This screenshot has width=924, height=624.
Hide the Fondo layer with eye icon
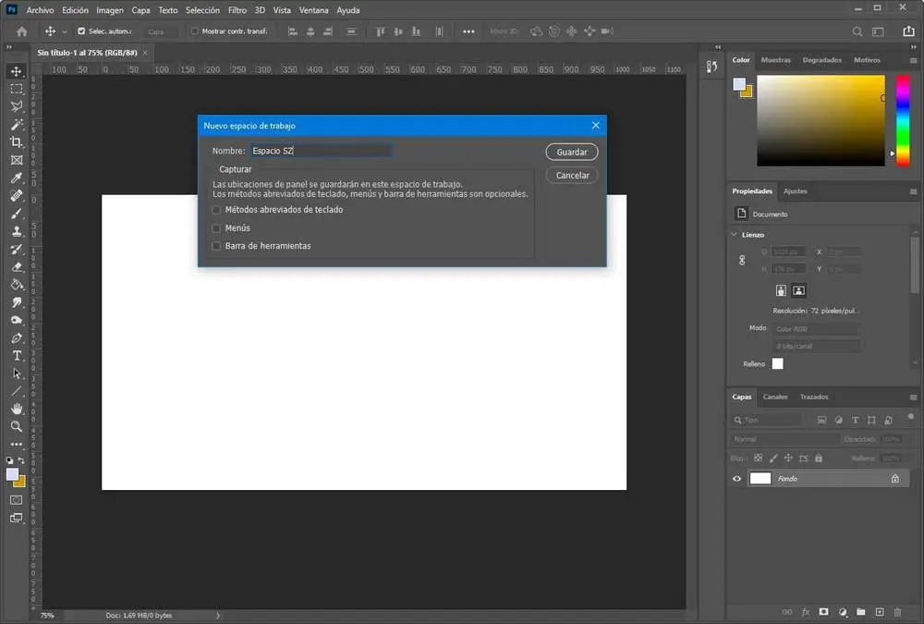[x=736, y=479]
